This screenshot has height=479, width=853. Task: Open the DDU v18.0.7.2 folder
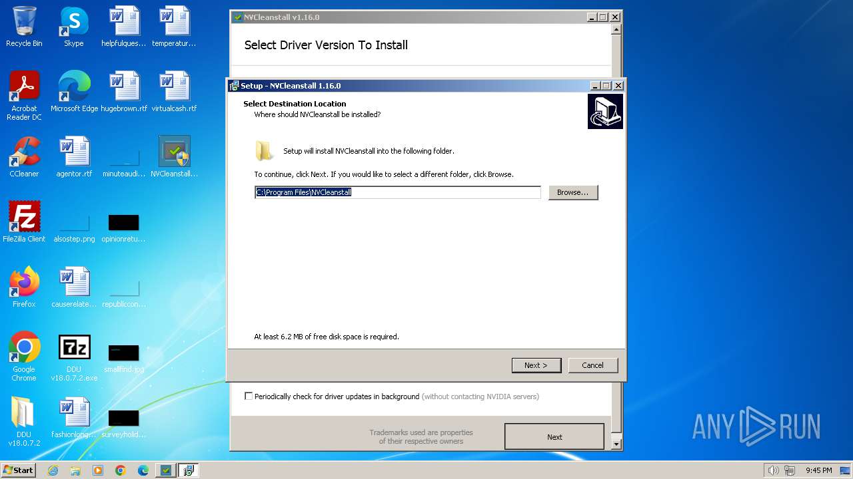pos(24,422)
